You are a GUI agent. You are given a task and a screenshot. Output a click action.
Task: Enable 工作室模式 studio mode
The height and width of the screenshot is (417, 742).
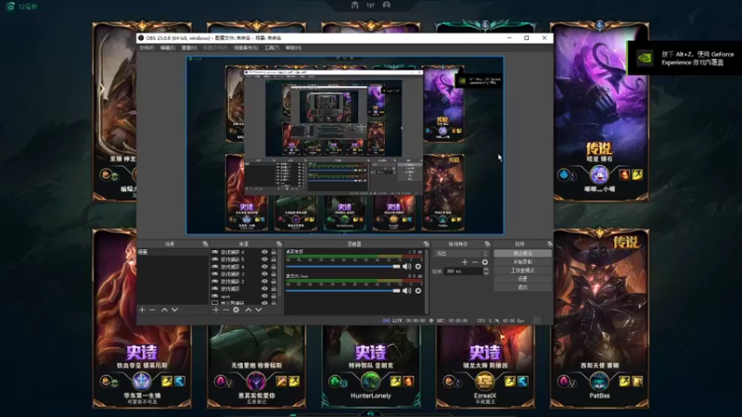522,271
